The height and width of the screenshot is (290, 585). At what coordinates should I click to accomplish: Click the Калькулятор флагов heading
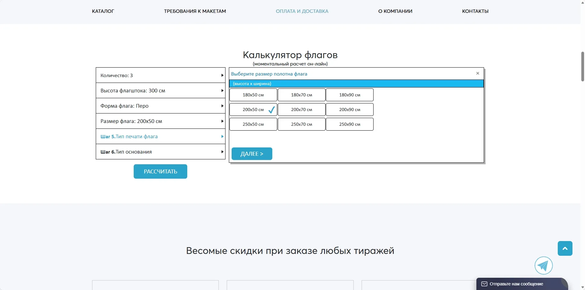coord(290,55)
